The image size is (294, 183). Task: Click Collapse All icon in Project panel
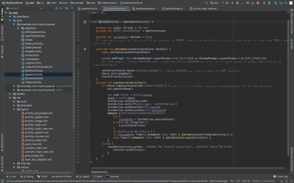(61, 8)
